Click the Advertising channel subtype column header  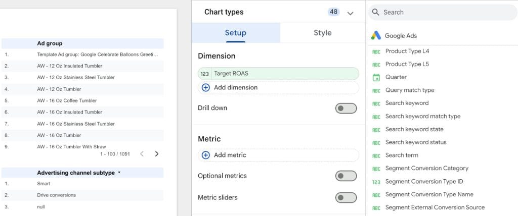[76, 173]
